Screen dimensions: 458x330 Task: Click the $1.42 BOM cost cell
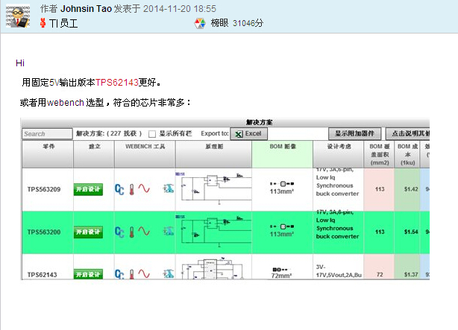[407, 189]
